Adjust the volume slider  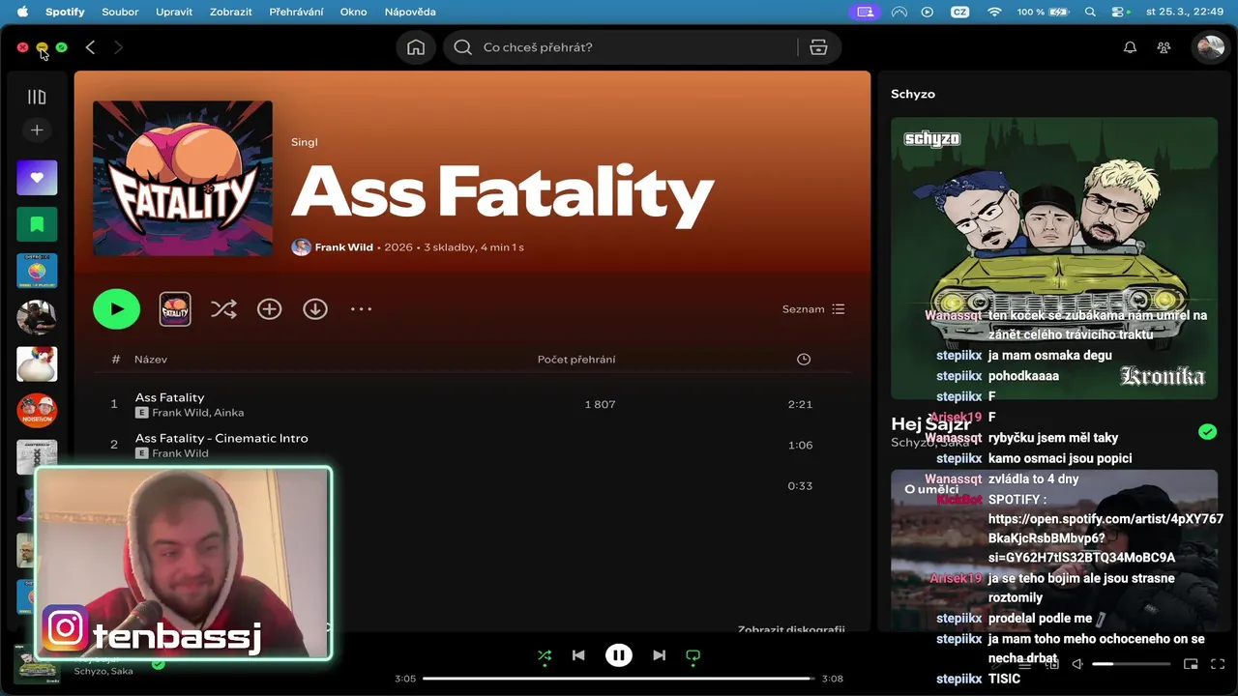coord(1132,664)
